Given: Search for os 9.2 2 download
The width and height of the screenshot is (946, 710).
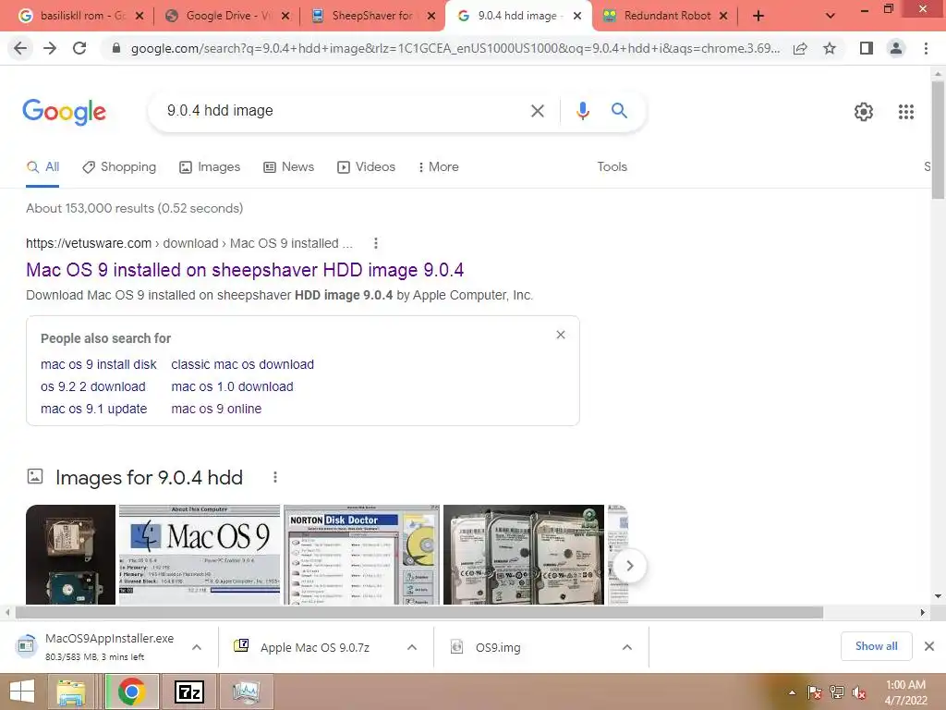Looking at the screenshot, I should tap(93, 387).
